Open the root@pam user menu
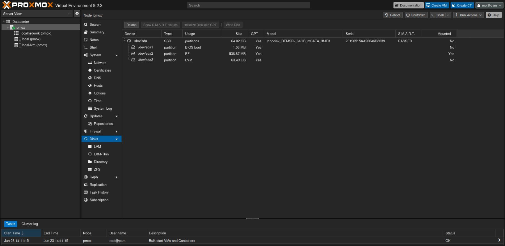This screenshot has height=246, width=505. pos(489,5)
